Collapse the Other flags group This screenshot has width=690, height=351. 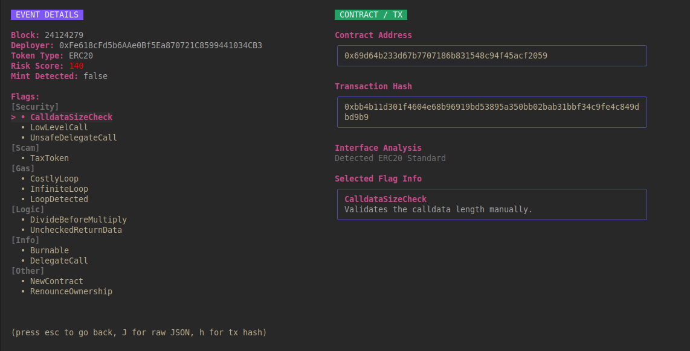point(25,271)
